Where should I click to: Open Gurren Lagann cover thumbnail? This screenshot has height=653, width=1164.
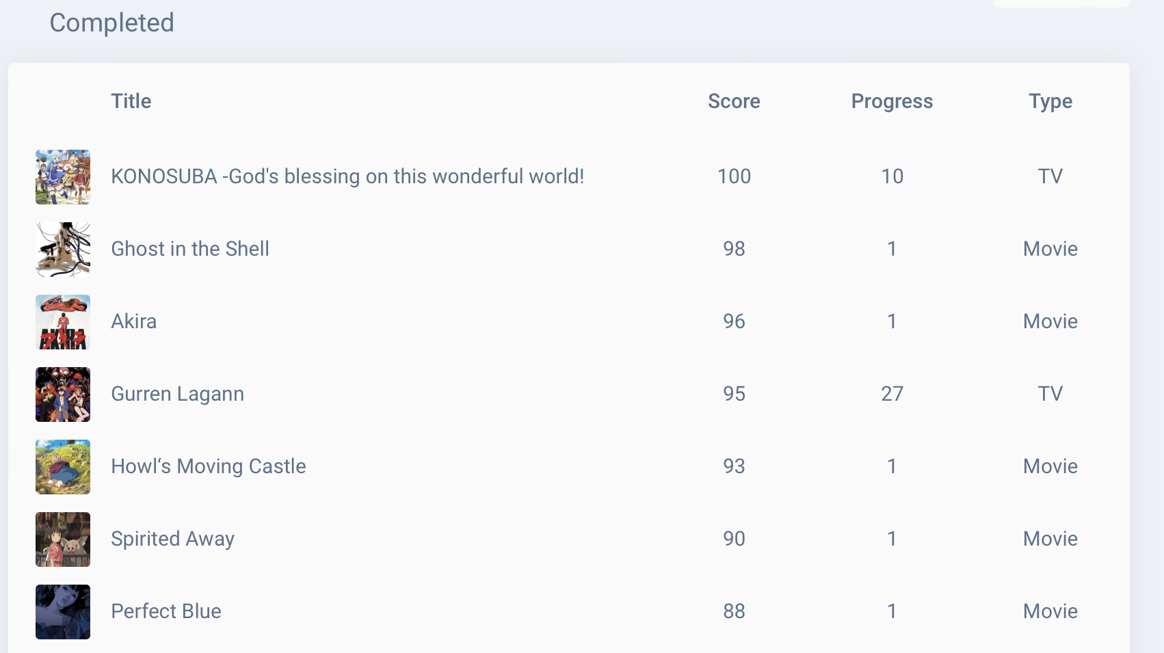63,395
